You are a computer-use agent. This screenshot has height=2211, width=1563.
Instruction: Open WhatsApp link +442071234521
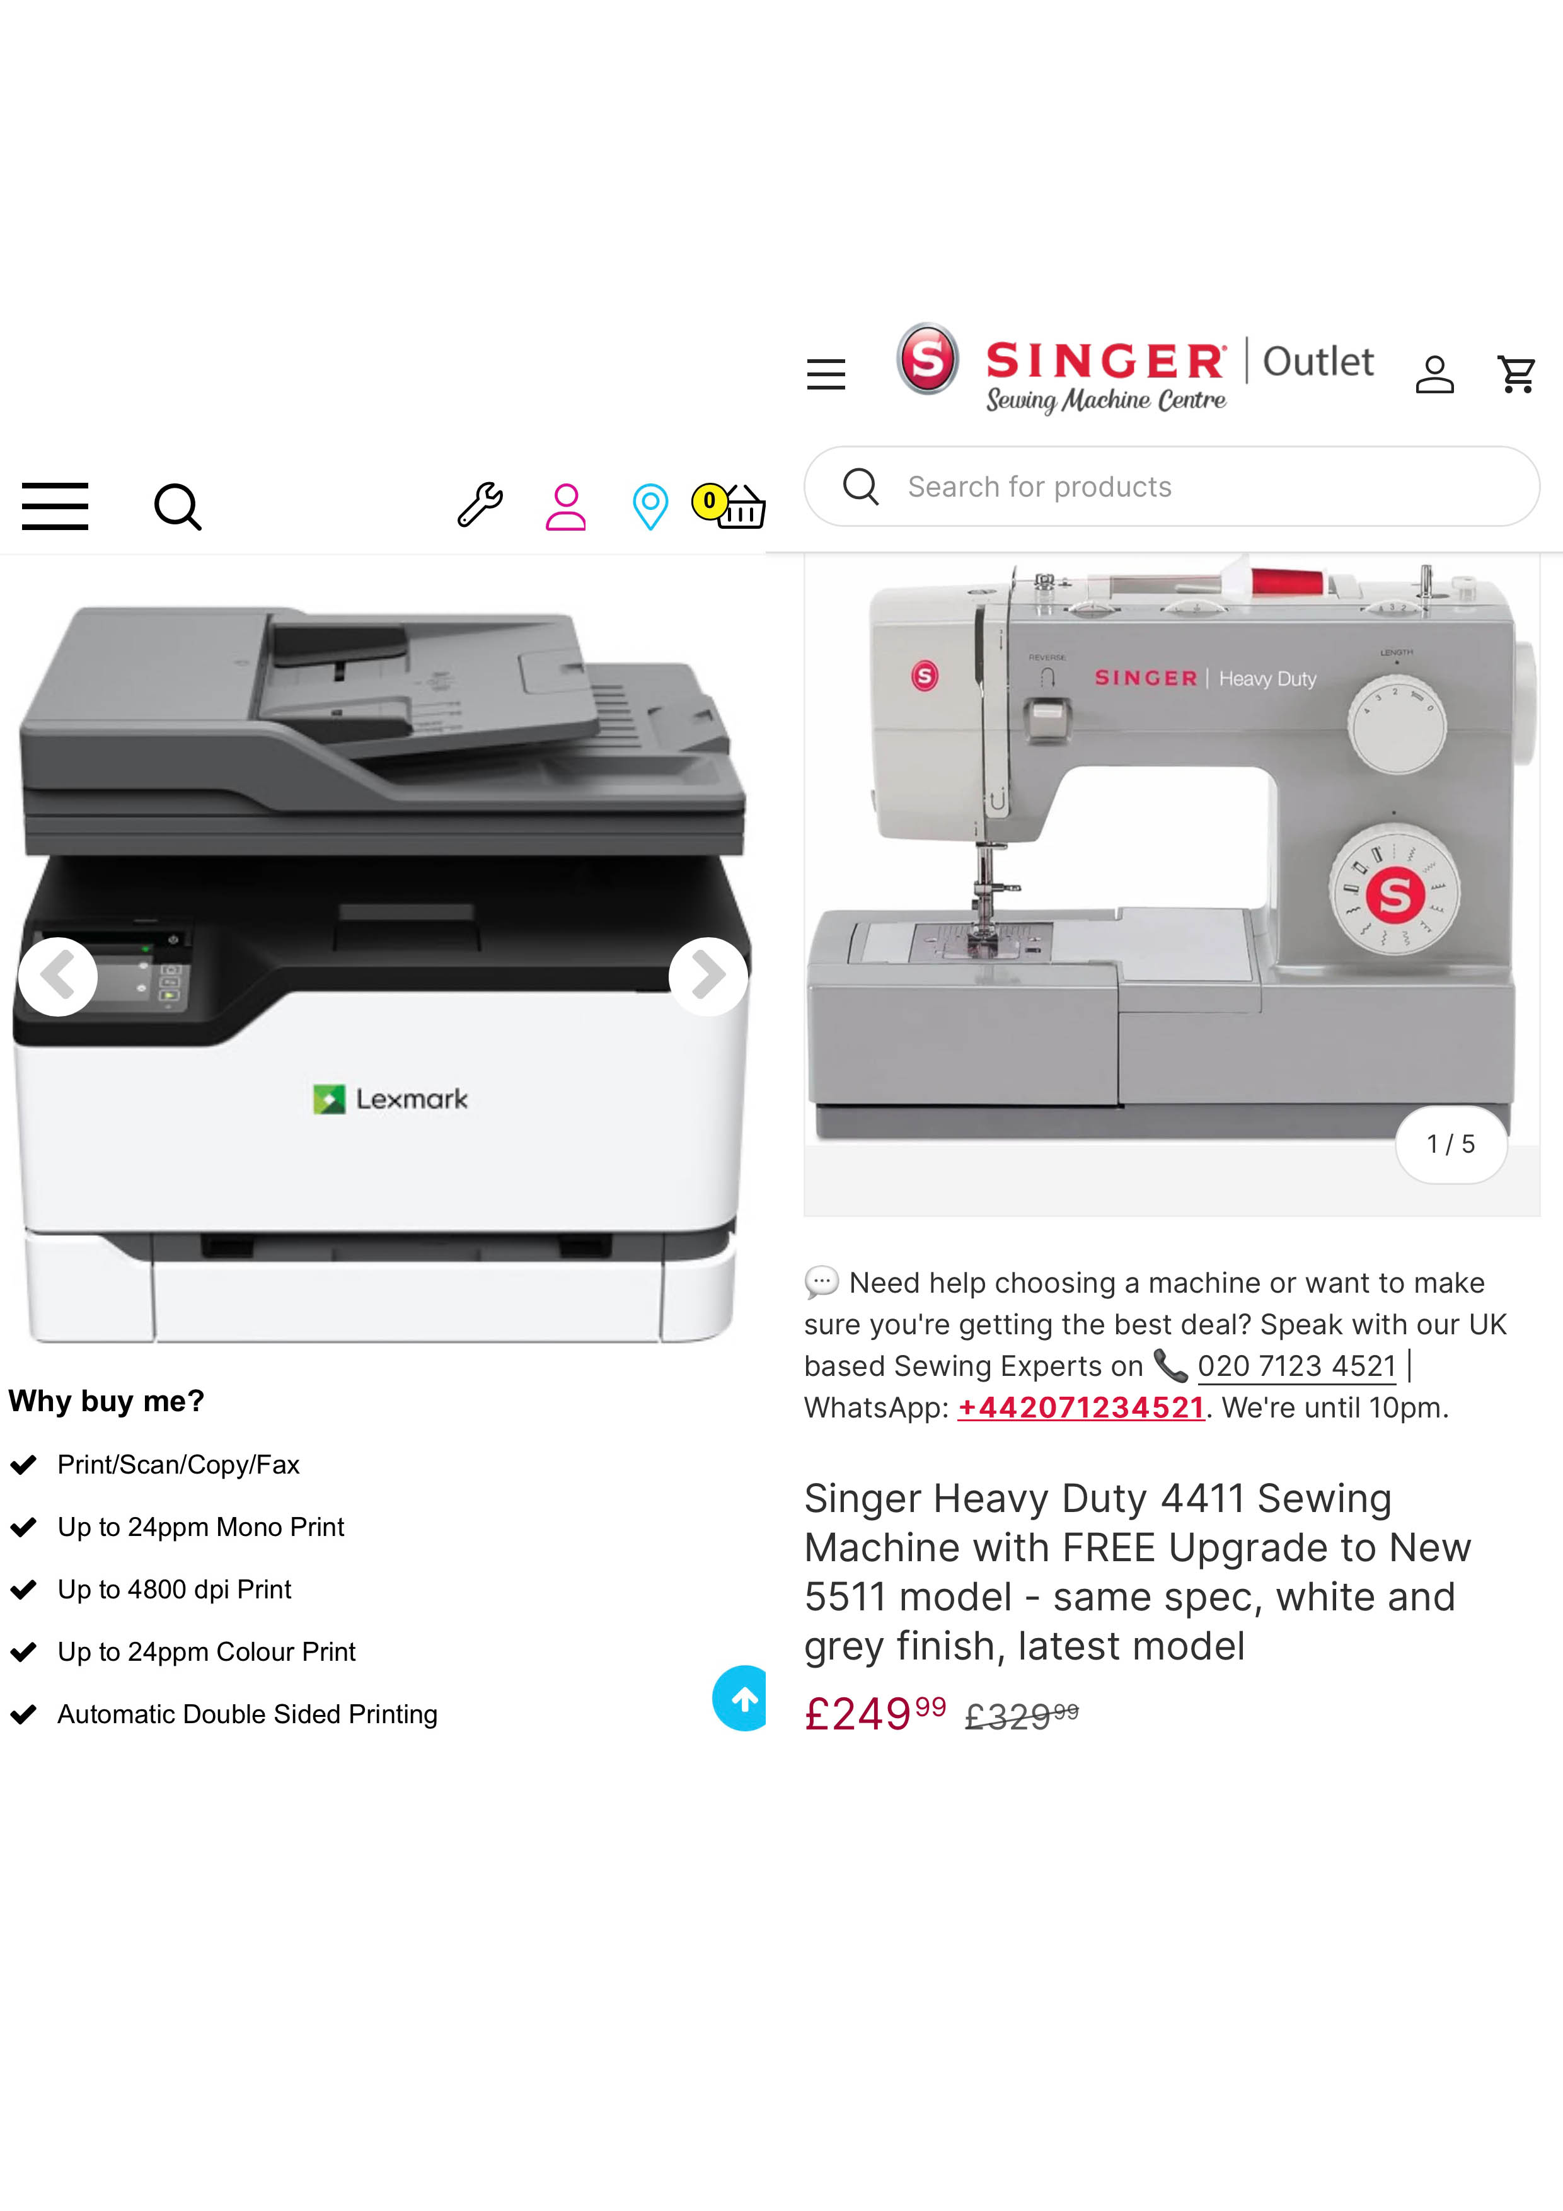pyautogui.click(x=1080, y=1408)
